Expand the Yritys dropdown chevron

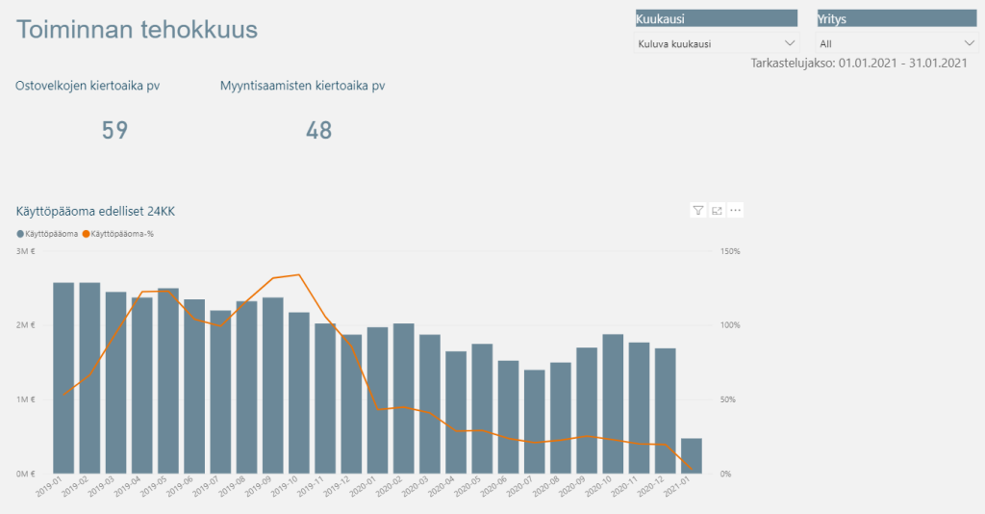pos(970,43)
